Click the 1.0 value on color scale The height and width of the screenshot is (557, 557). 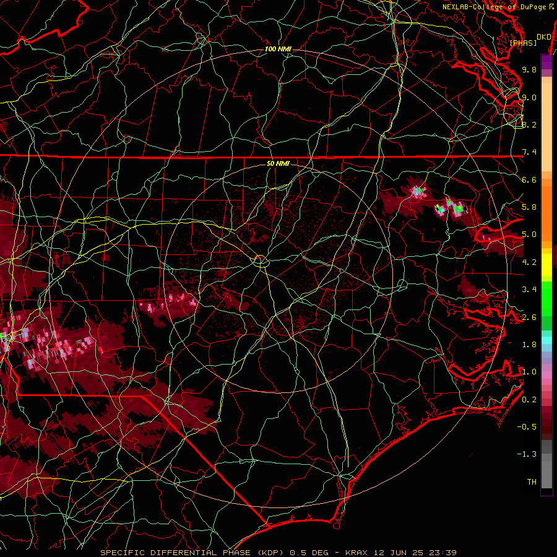click(x=529, y=372)
